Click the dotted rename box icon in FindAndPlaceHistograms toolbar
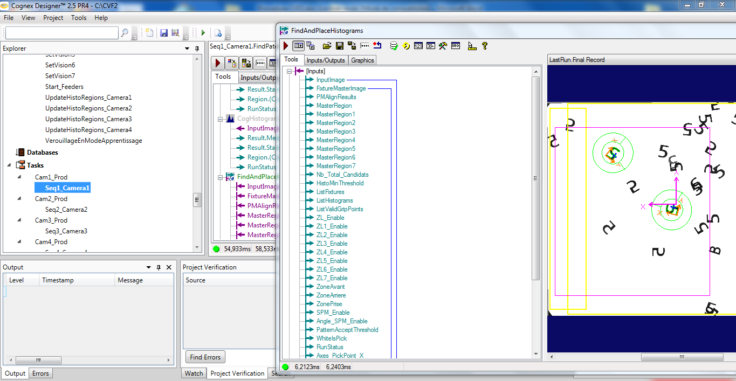 tap(365, 46)
